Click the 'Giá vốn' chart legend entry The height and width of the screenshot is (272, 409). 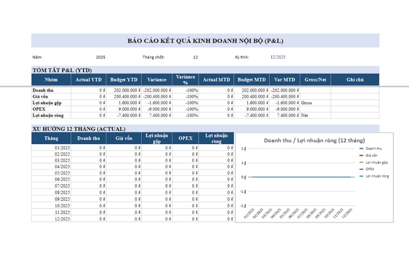pyautogui.click(x=368, y=155)
